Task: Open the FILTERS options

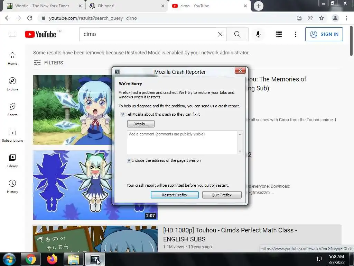Action: pos(48,63)
